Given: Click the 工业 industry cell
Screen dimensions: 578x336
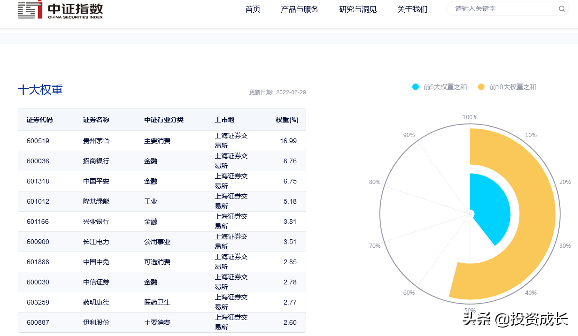Looking at the screenshot, I should point(151,201).
